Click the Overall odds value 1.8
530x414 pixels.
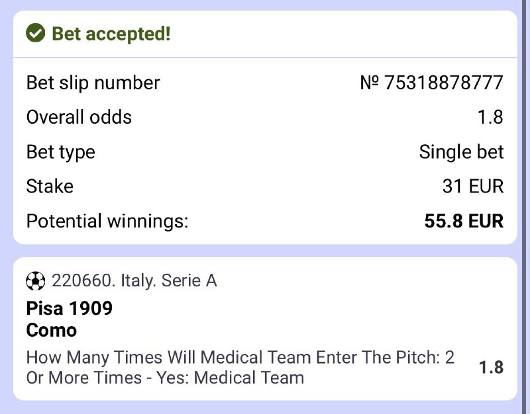click(x=490, y=118)
